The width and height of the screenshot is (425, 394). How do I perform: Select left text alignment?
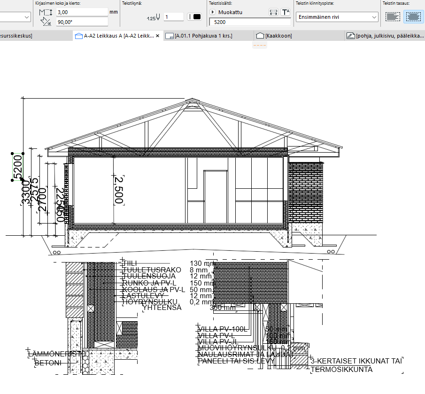393,17
